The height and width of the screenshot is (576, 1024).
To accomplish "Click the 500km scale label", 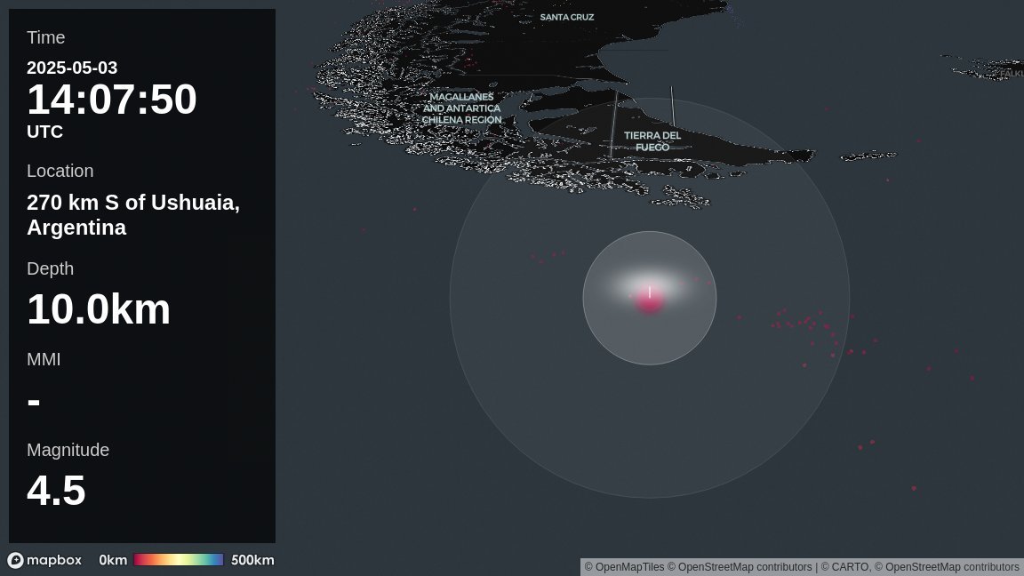I will click(x=252, y=560).
